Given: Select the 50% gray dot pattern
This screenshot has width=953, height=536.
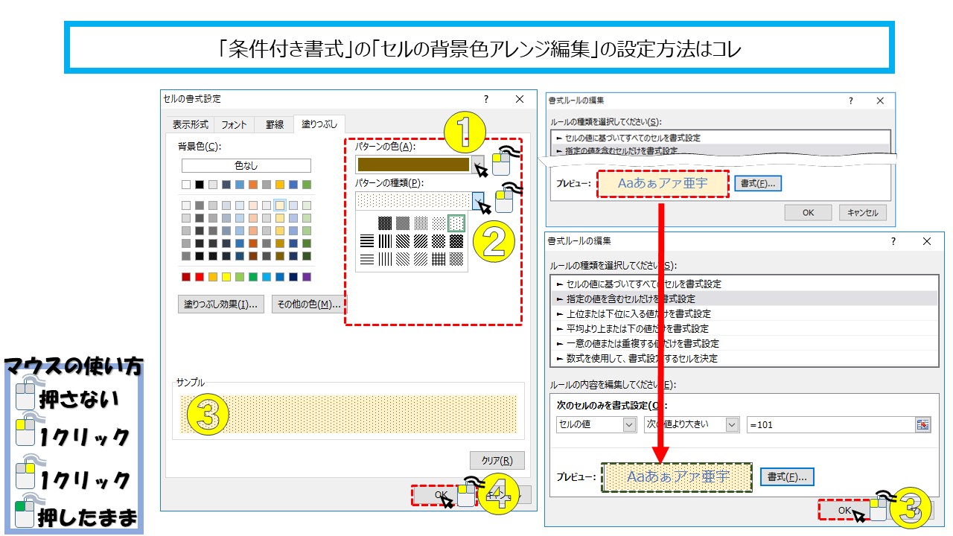Looking at the screenshot, I should [403, 223].
